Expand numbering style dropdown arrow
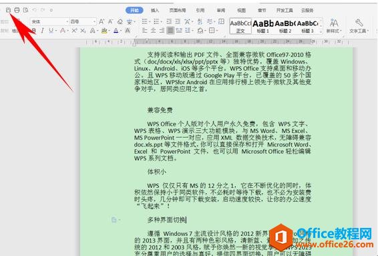The image size is (378, 256). tap(161, 22)
